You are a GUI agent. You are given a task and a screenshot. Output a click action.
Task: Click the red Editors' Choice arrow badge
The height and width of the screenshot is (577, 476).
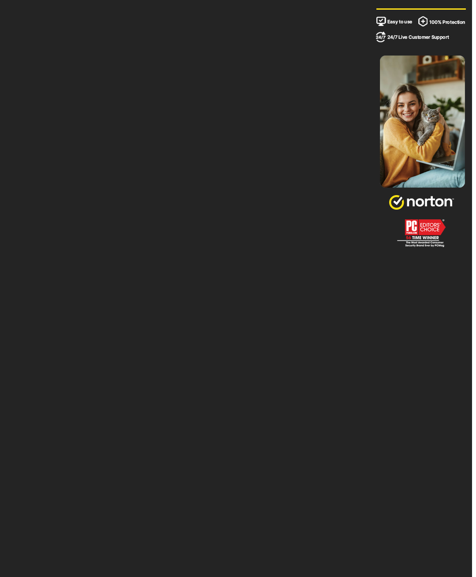(431, 227)
